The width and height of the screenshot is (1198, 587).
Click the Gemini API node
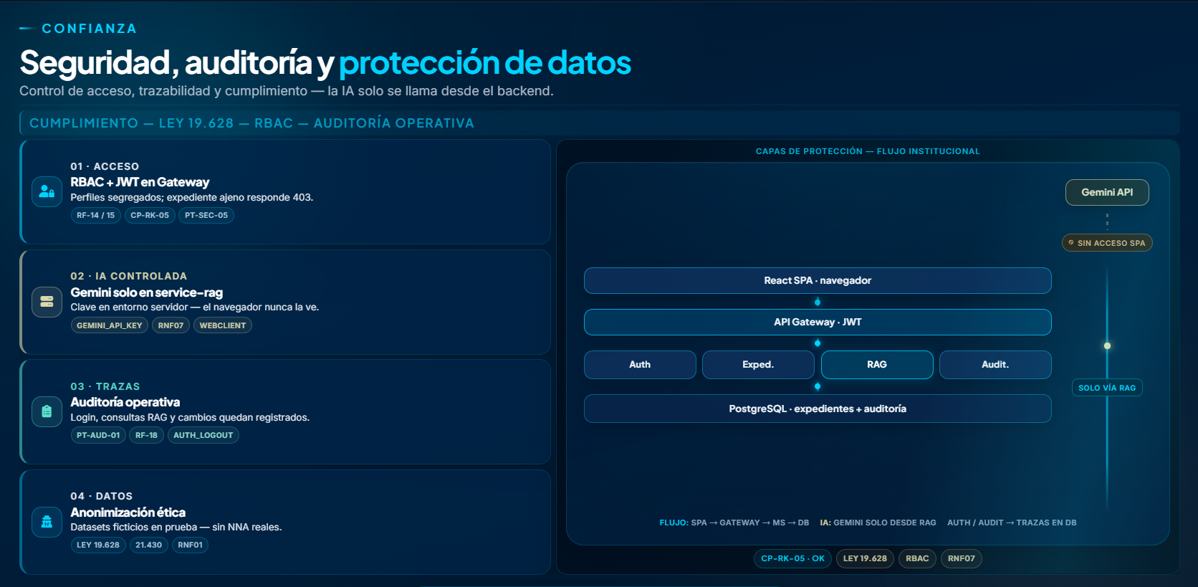coord(1107,192)
